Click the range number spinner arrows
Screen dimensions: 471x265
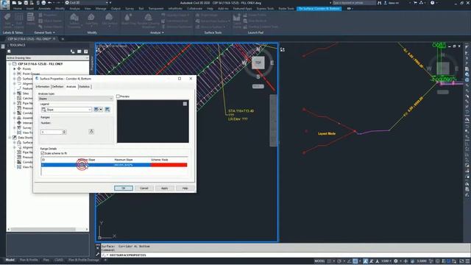coord(64,132)
